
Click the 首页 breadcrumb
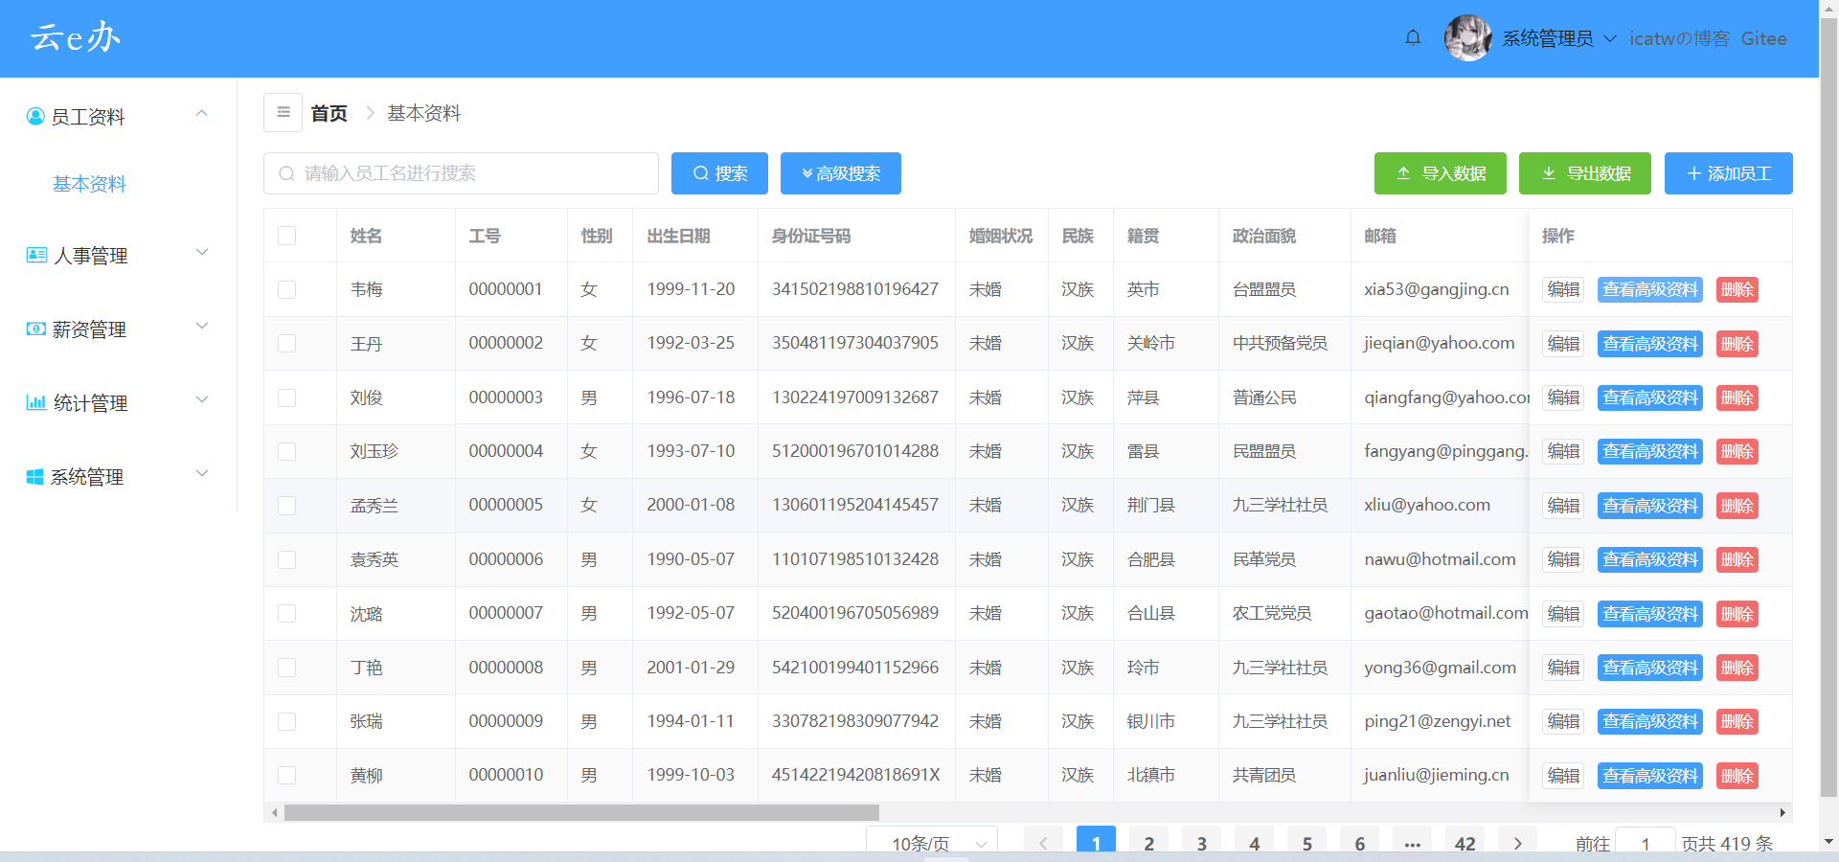click(x=329, y=113)
